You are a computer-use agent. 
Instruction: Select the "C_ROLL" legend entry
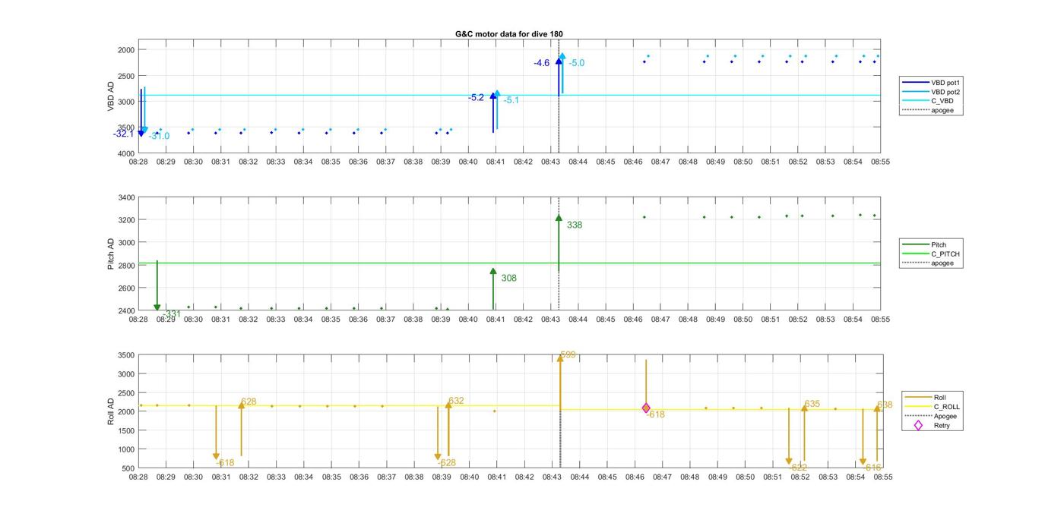coord(932,407)
